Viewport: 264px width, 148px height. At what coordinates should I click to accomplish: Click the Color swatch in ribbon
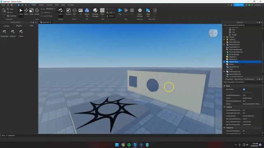tap(102, 10)
